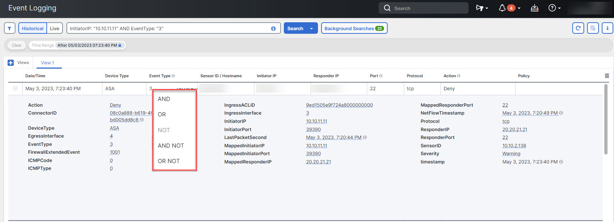Click info icon inside the query field
Viewport: 614px width, 222px height.
(273, 28)
